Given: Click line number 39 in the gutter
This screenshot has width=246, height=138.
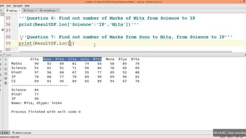Looking at the screenshot, I should point(8,43).
